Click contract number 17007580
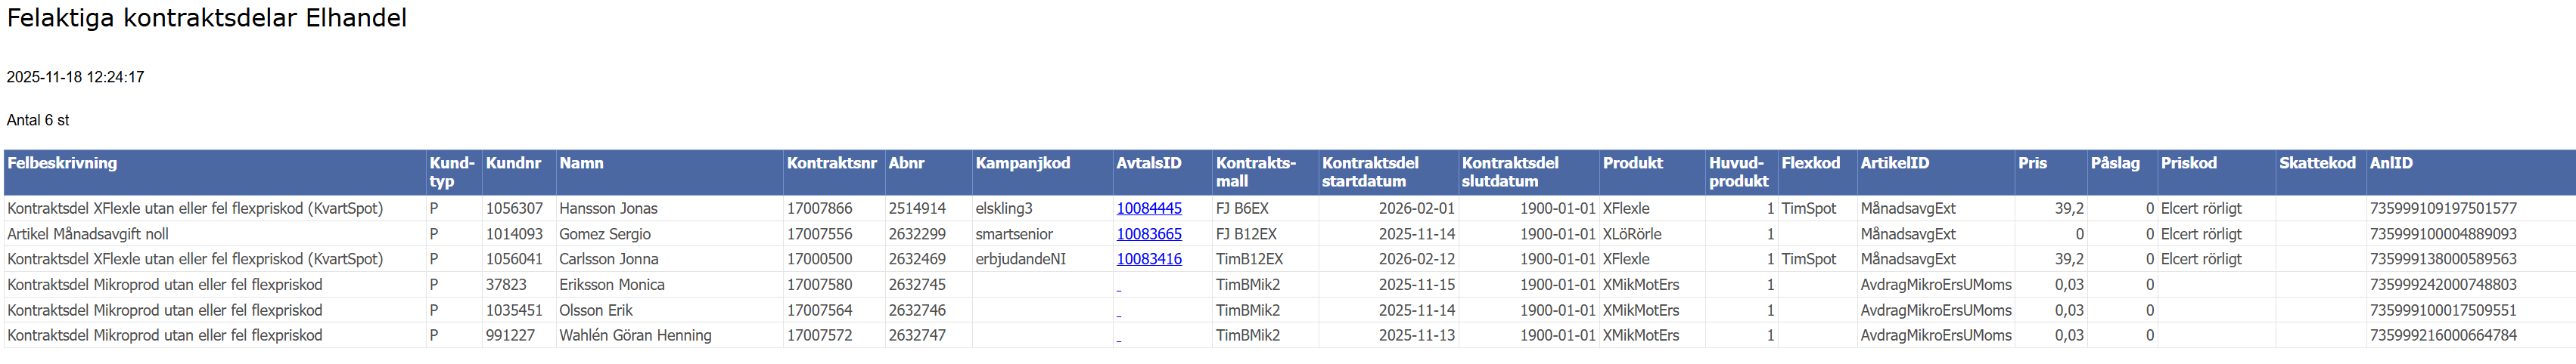The image size is (2576, 364). 819,285
